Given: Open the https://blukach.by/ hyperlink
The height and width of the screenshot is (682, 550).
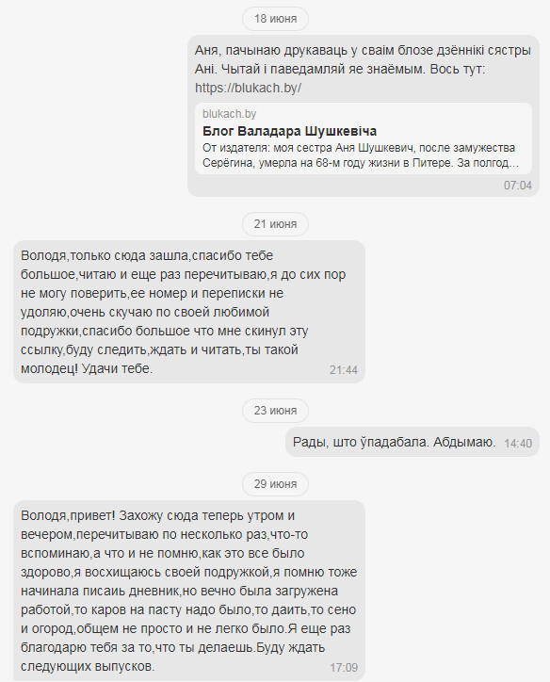Looking at the screenshot, I should click(248, 88).
